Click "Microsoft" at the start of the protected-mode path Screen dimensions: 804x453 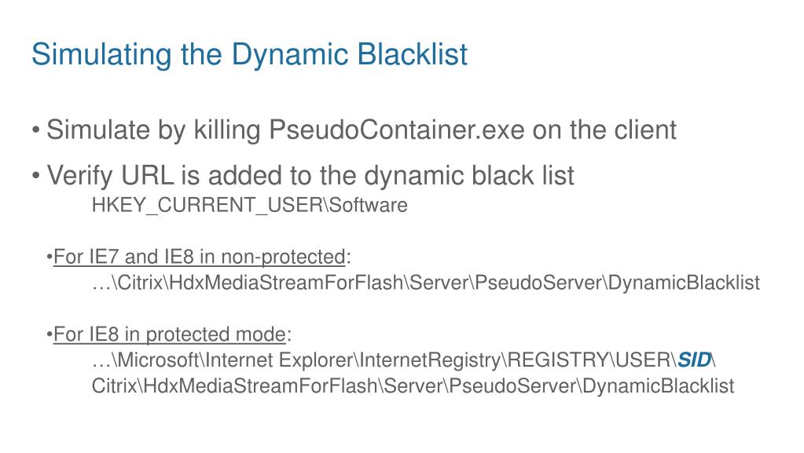(158, 360)
